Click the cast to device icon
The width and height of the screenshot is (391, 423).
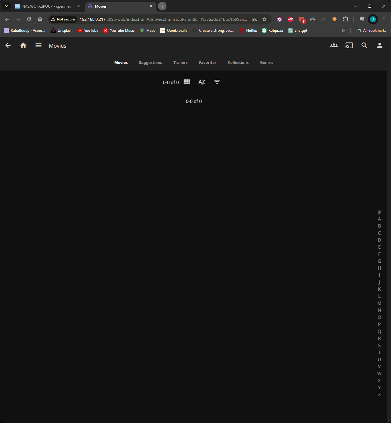tap(349, 46)
